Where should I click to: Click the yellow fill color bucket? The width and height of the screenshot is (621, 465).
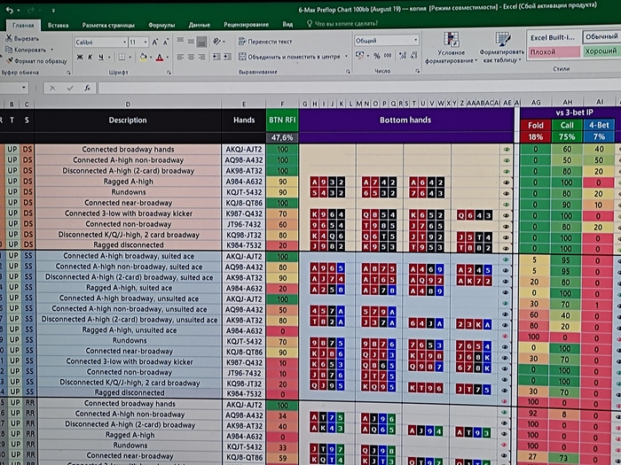pyautogui.click(x=143, y=58)
